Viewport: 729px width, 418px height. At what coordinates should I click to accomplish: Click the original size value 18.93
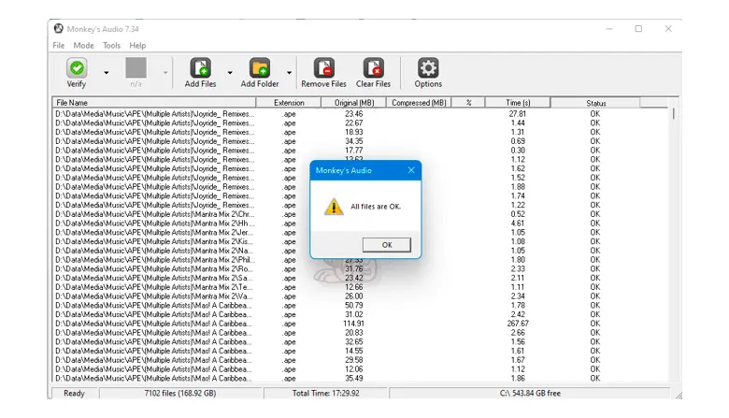[354, 132]
